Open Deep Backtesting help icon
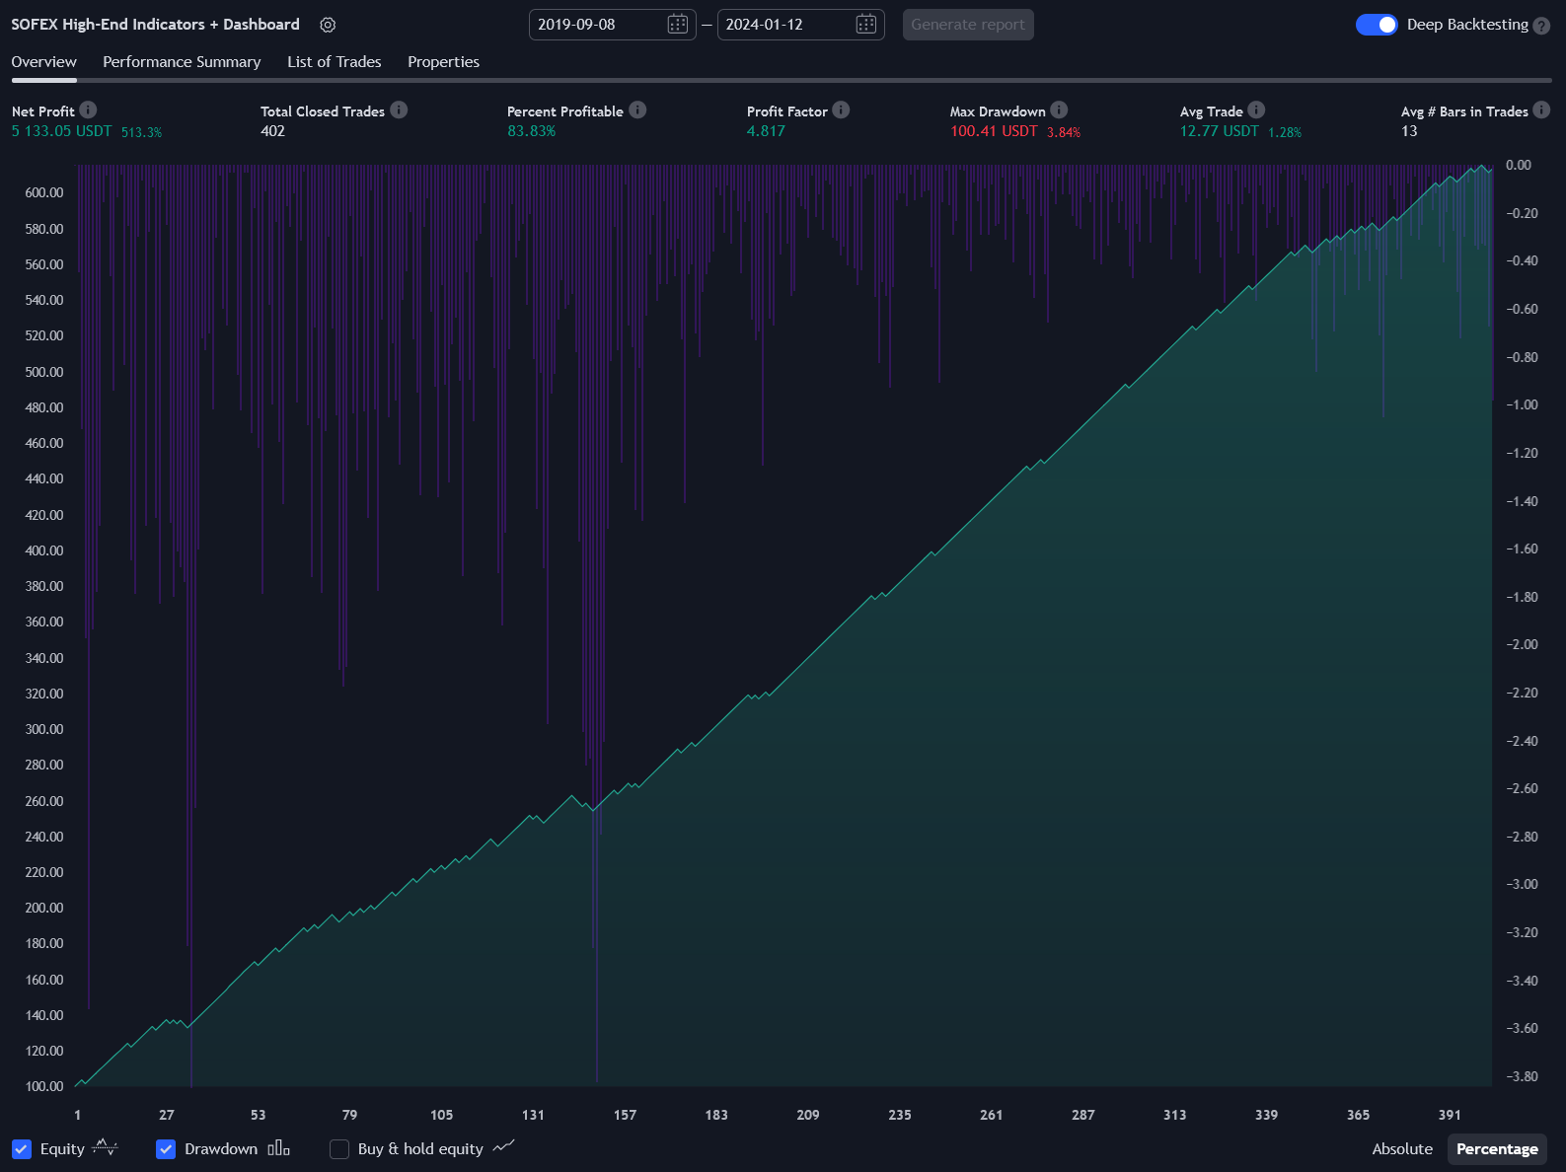This screenshot has height=1172, width=1566. [1541, 26]
